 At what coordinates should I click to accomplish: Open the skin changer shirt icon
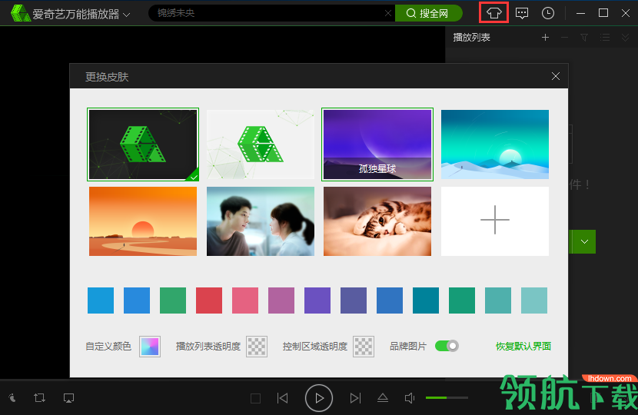tap(494, 13)
